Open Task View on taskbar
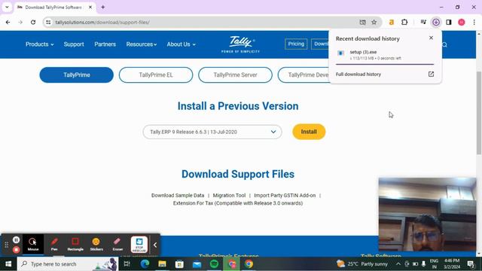482x271 pixels. (x=127, y=264)
